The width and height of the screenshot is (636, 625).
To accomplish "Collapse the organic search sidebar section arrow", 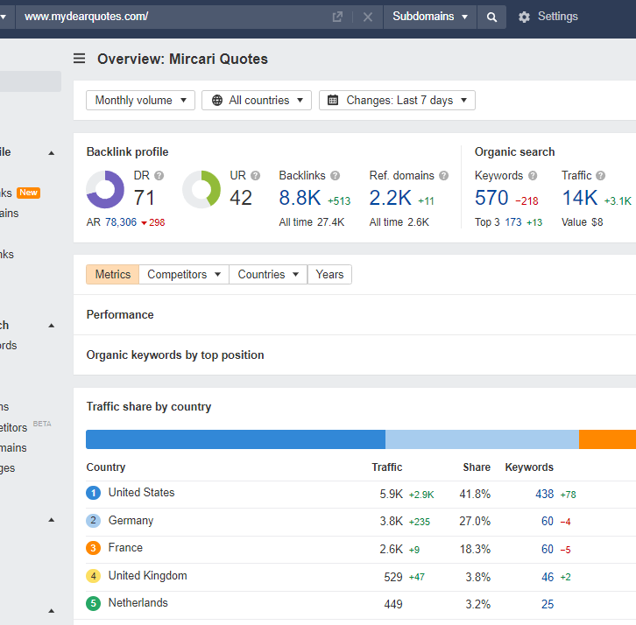I will [x=52, y=326].
